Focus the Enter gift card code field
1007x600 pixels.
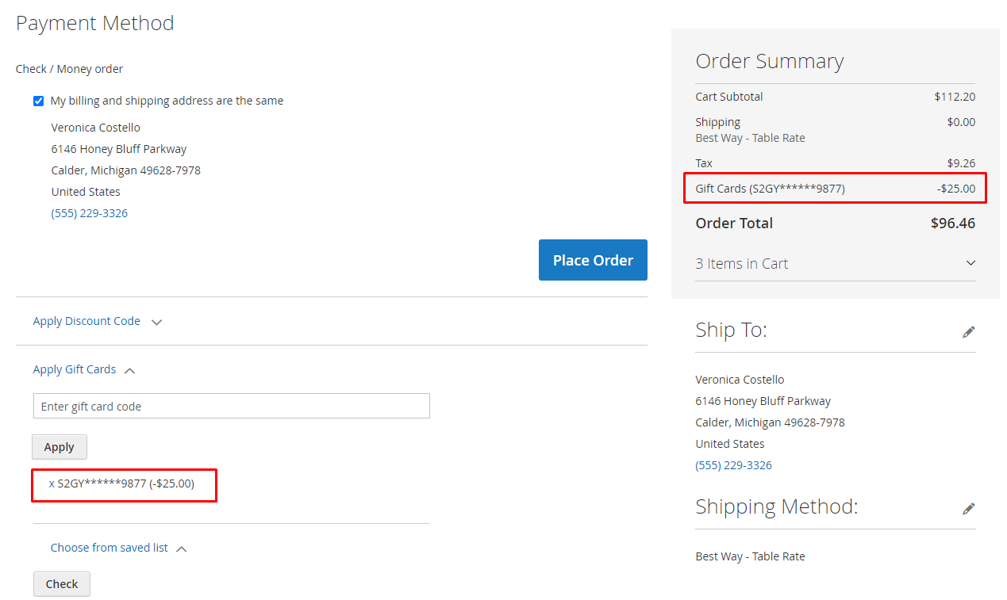tap(231, 407)
